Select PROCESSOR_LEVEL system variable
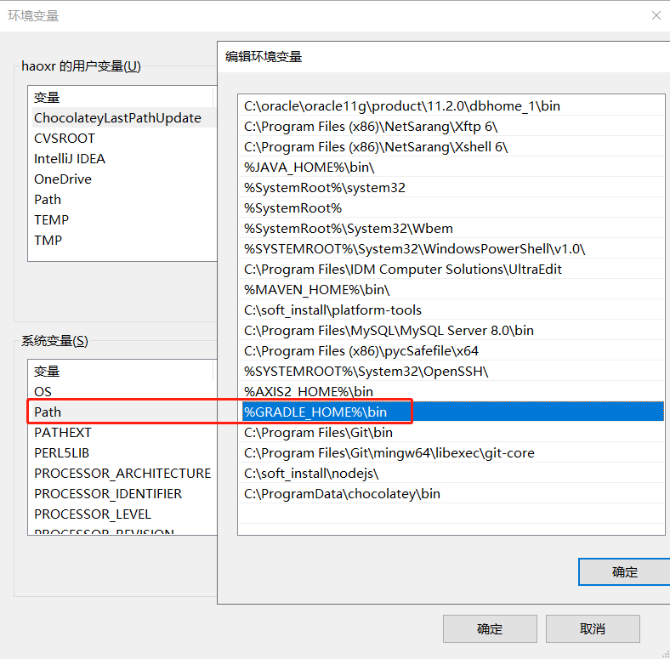Screen dimensions: 670x659 122,514
